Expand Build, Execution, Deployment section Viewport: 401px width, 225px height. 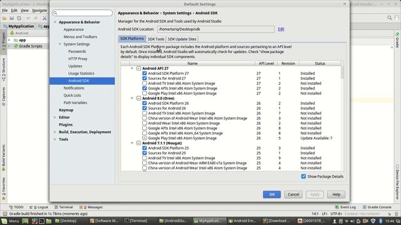click(55, 132)
